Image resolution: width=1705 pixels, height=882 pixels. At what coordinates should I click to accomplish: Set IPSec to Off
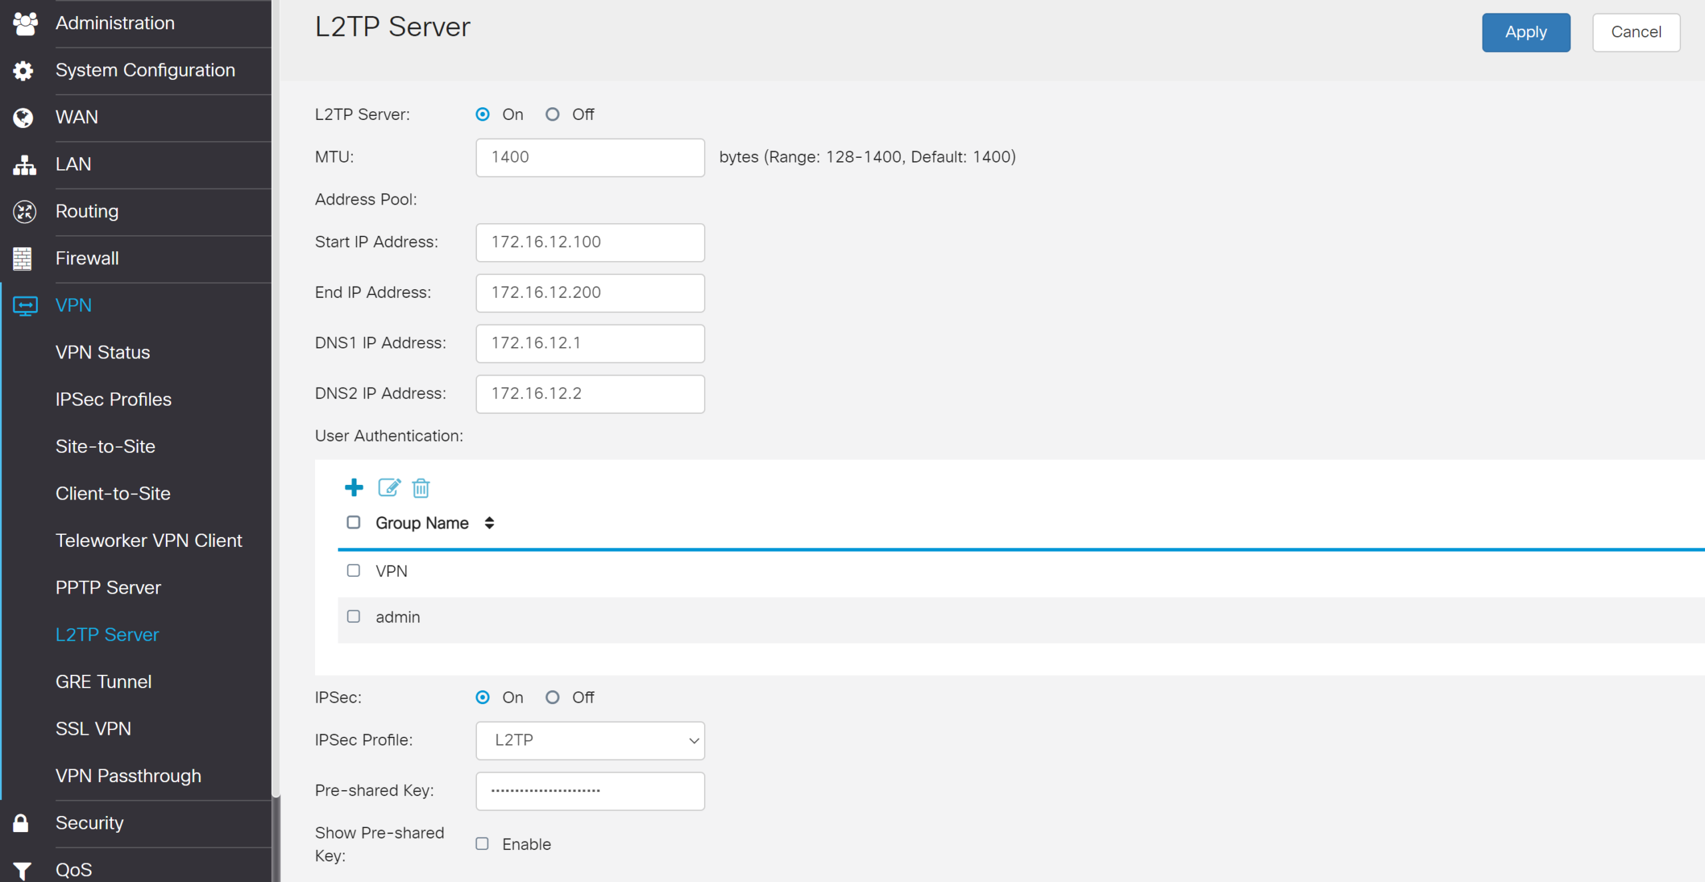(552, 697)
